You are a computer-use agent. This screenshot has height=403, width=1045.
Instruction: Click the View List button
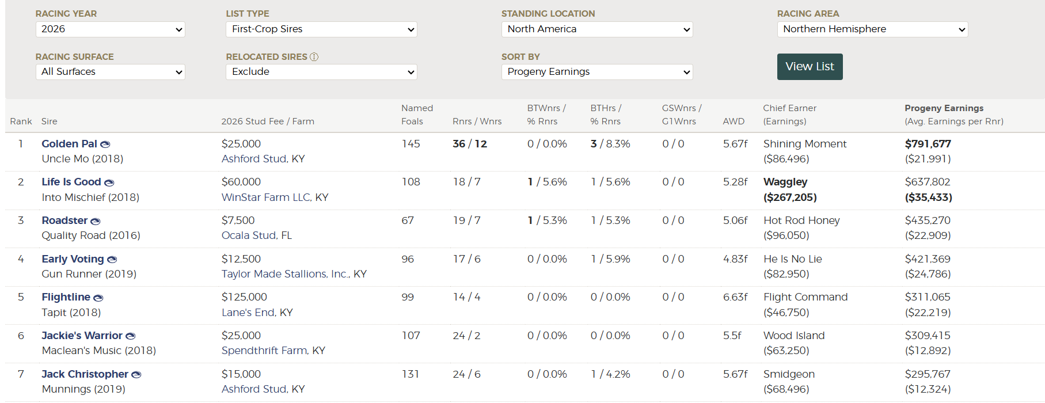coord(810,67)
